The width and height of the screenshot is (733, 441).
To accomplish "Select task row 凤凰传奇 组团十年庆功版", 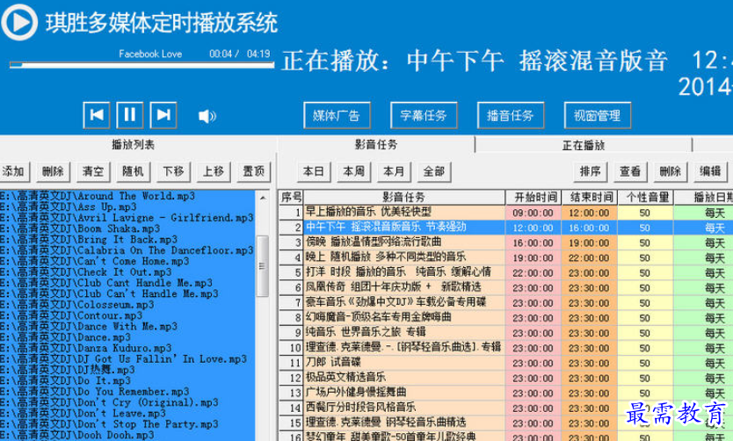I will (404, 287).
